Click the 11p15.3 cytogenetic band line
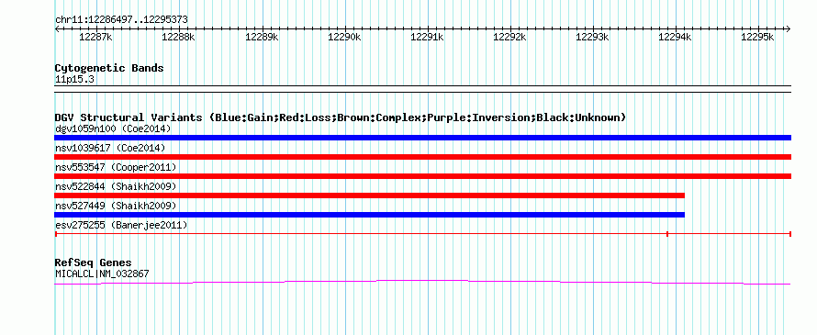 point(422,89)
